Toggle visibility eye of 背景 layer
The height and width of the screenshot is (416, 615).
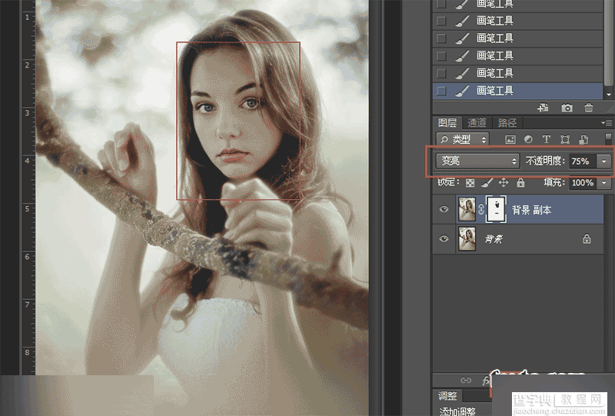444,238
